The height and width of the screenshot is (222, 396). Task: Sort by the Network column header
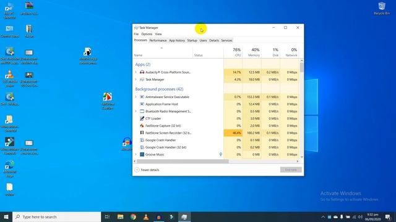coord(290,52)
